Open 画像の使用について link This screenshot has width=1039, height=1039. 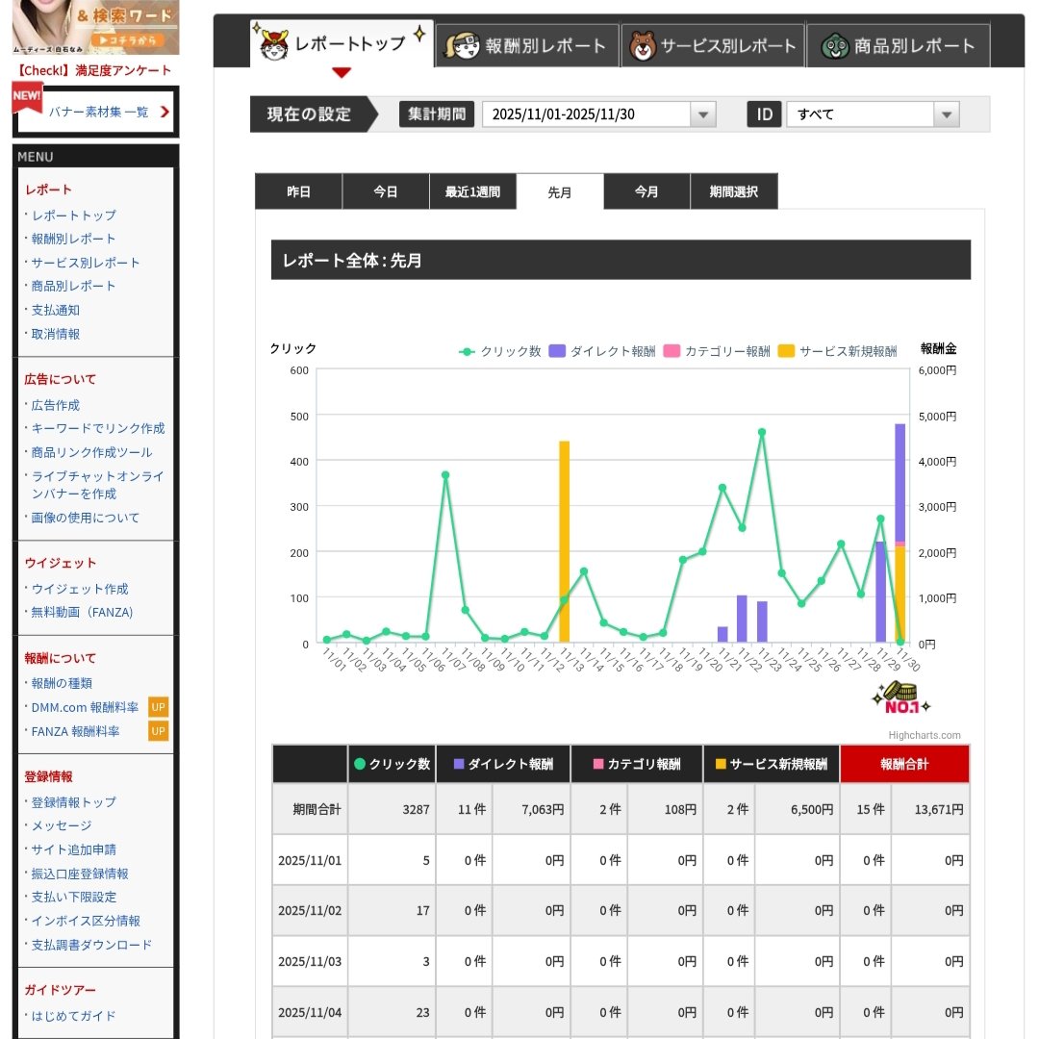coord(86,518)
